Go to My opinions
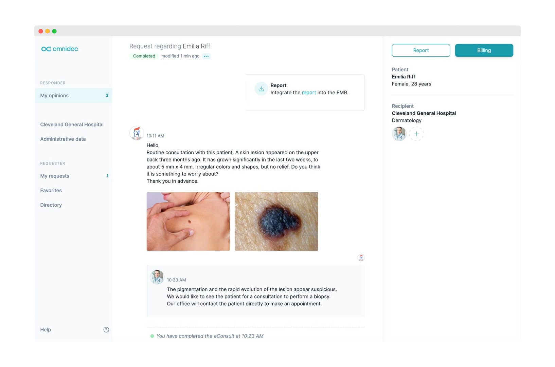 (x=74, y=96)
